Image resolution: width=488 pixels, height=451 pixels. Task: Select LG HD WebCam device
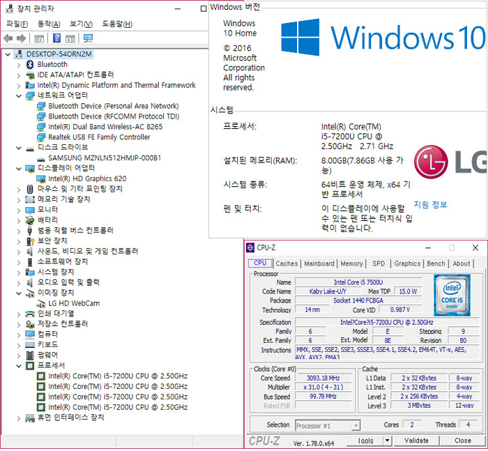74,303
